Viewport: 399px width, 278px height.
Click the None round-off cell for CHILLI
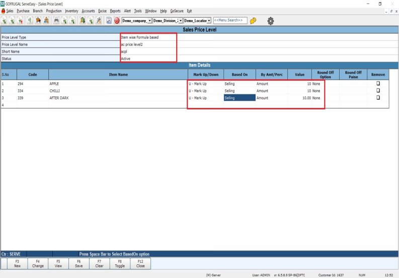coord(326,91)
